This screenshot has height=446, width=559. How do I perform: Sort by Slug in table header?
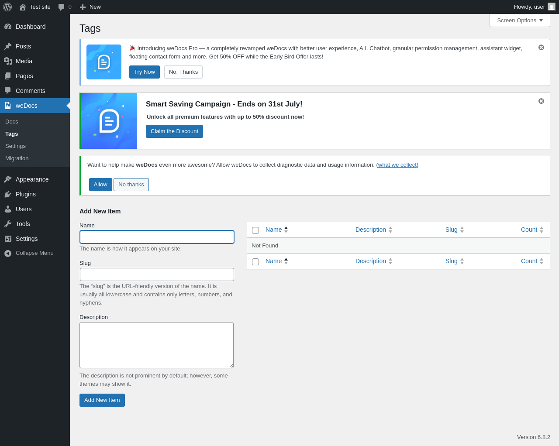click(455, 230)
